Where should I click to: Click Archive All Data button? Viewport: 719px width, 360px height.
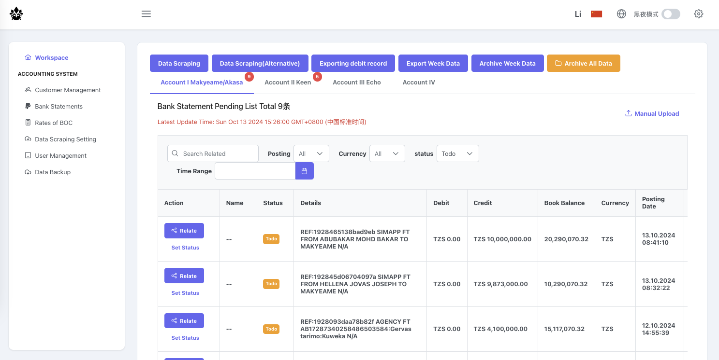coord(584,63)
